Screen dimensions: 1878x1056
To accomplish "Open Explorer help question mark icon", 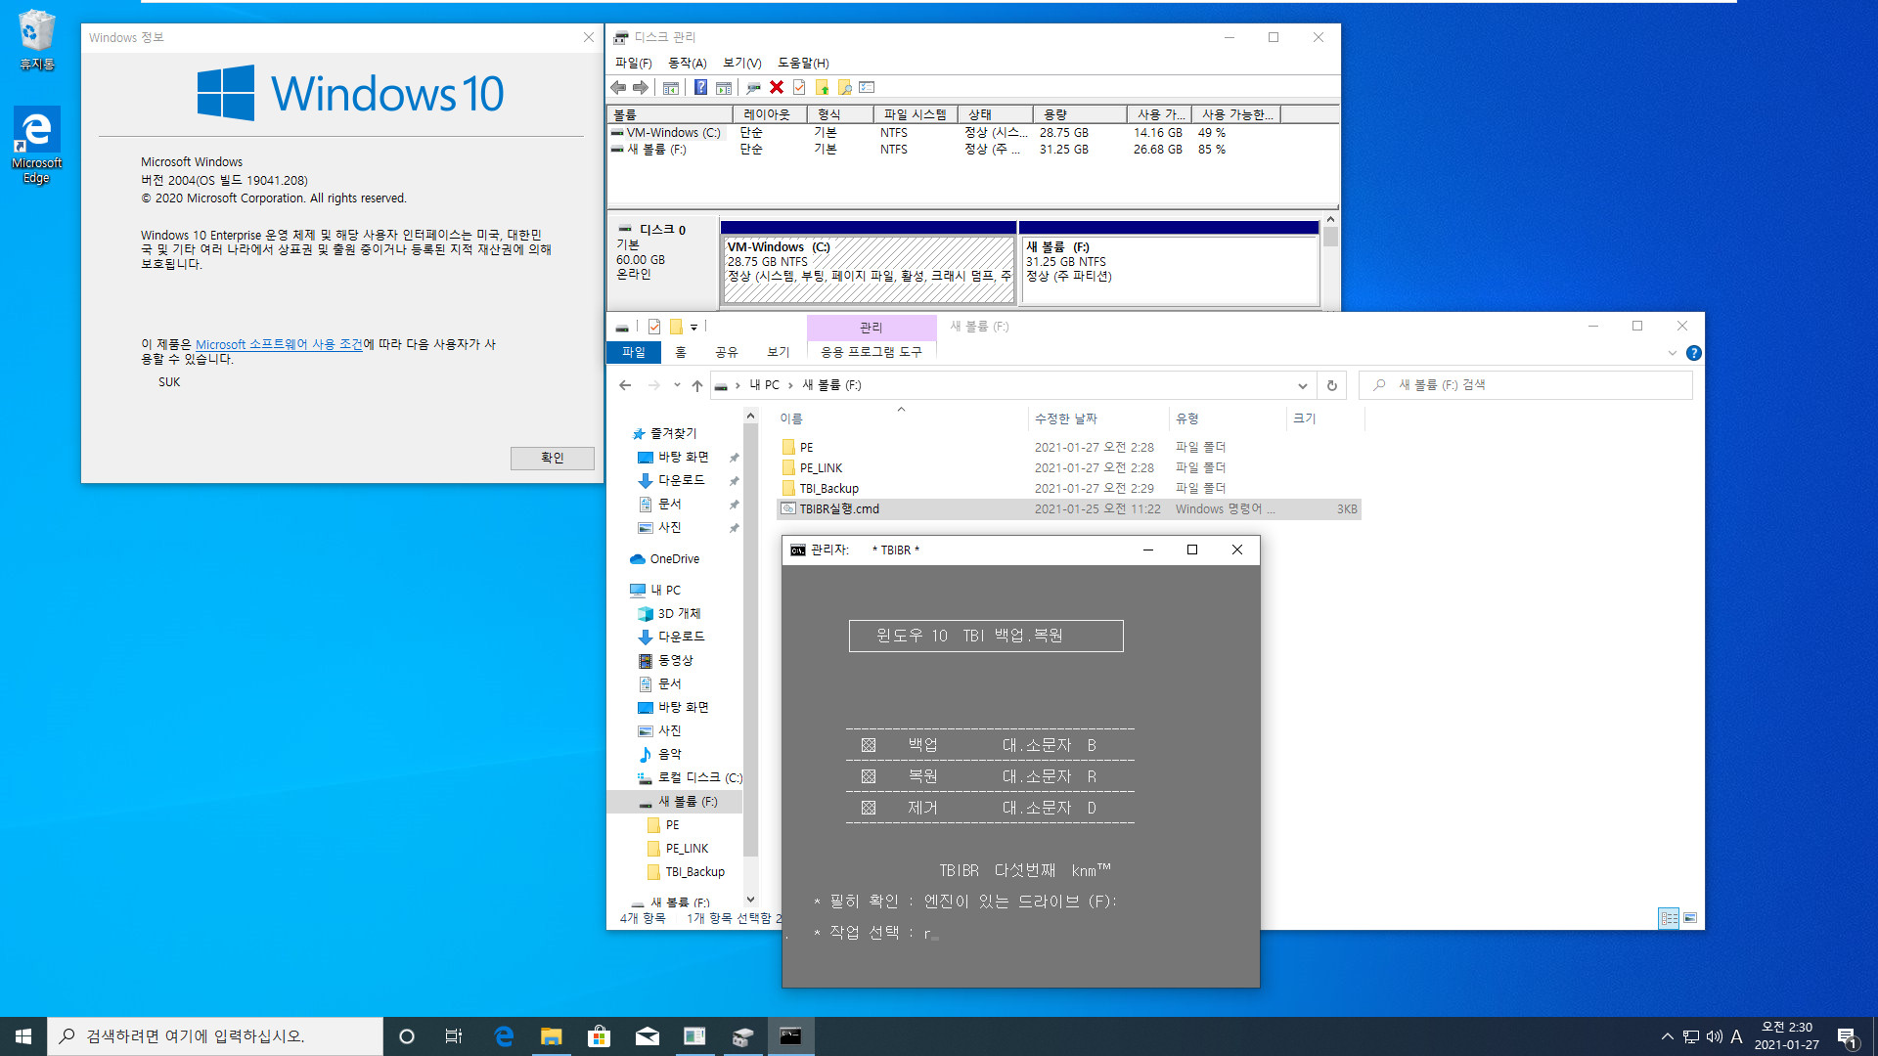I will (1694, 353).
